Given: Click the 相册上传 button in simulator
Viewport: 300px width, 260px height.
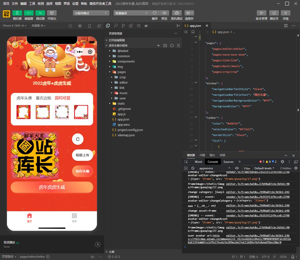Looking at the screenshot, I should [x=82, y=155].
